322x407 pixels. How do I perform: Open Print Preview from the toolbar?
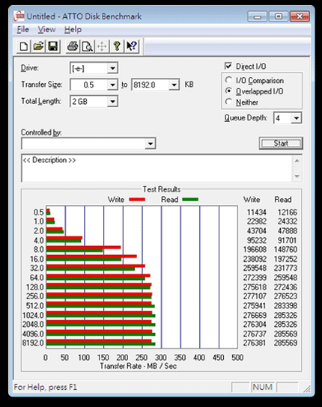click(x=87, y=46)
